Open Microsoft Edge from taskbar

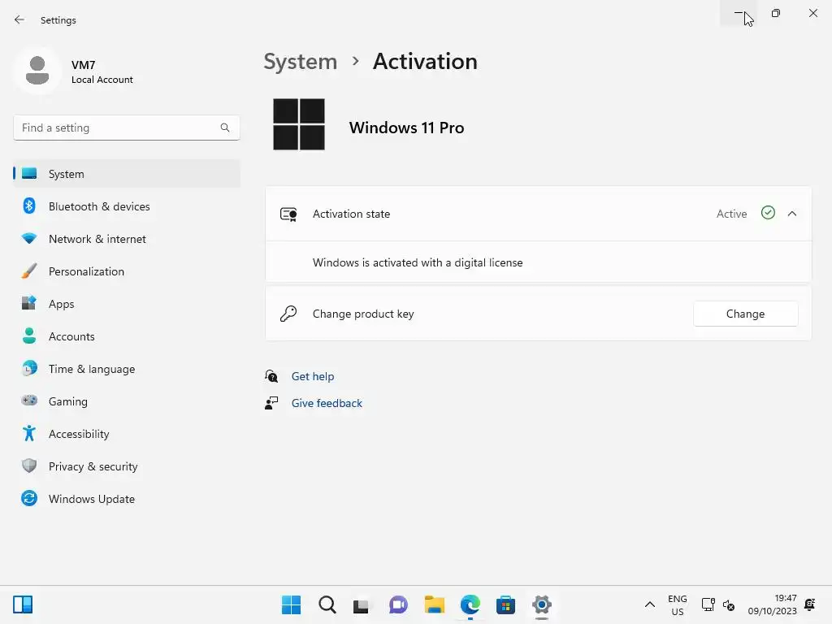tap(470, 604)
